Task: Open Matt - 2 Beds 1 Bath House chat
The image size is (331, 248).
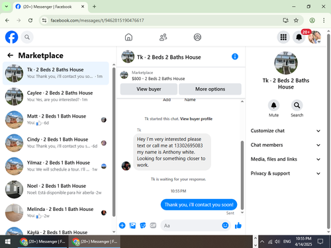Action: (x=56, y=120)
